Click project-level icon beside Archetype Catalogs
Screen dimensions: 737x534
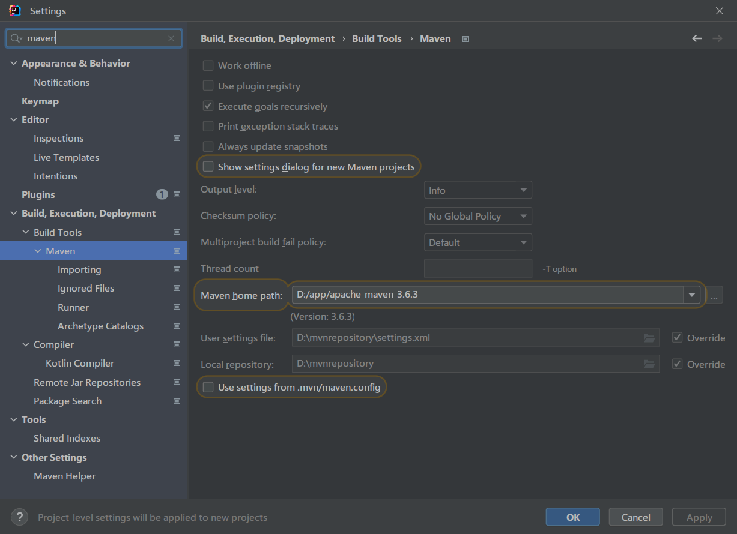point(177,326)
